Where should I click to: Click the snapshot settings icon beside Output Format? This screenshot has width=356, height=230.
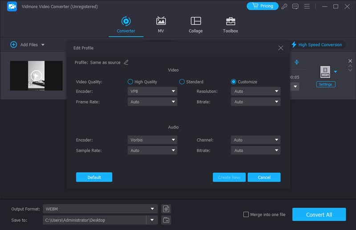point(166,209)
